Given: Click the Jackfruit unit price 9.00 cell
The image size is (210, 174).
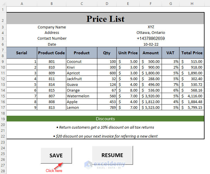Looking at the screenshot, I should point(128,79).
